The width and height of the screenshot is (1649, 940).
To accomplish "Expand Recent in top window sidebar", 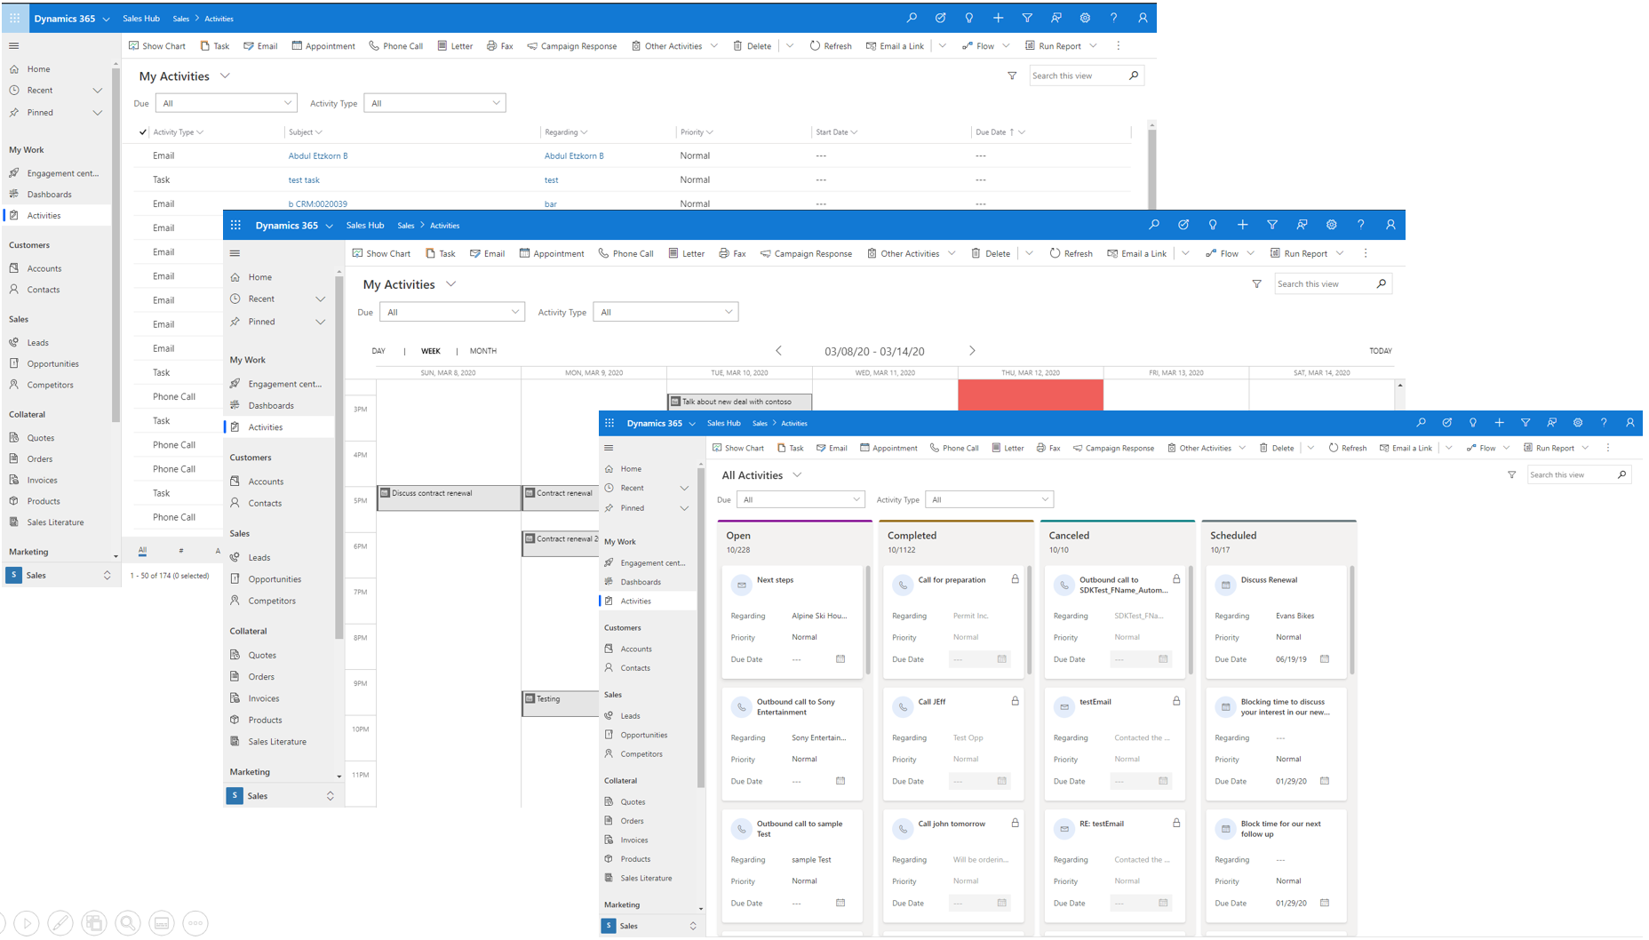I will [x=98, y=91].
